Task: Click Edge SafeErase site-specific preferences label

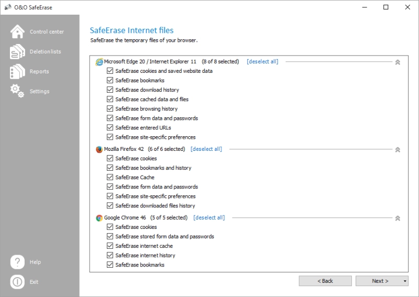Action: click(156, 137)
